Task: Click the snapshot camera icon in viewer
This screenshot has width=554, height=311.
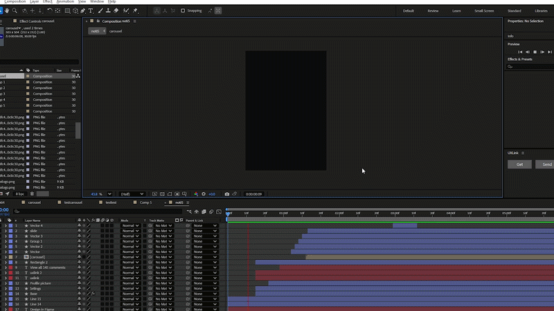Action: pos(227,194)
